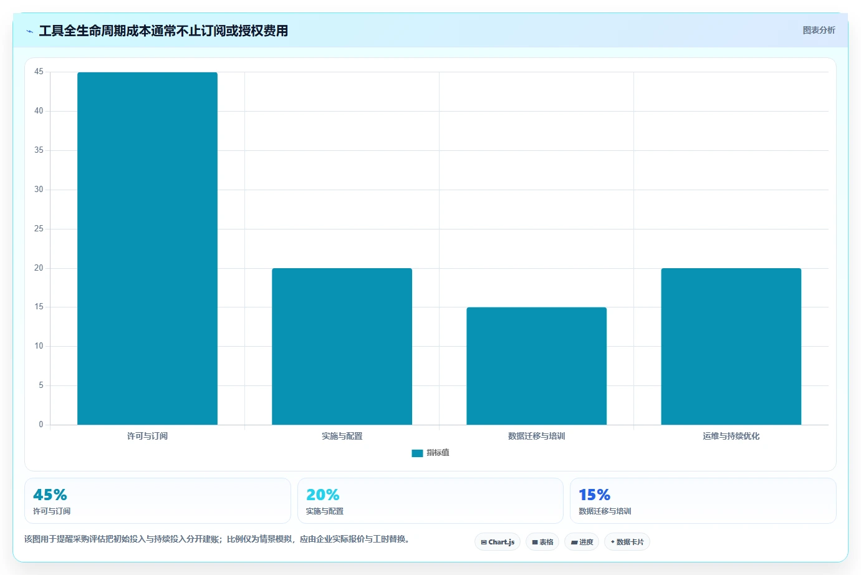Select the 实施与配置 bar in the chart
861x575 pixels.
click(x=342, y=347)
